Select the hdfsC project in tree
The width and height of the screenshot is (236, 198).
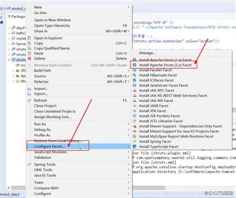point(19,33)
